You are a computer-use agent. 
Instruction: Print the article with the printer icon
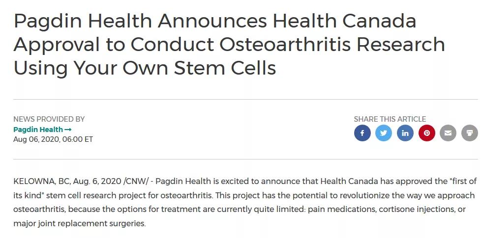(x=470, y=133)
